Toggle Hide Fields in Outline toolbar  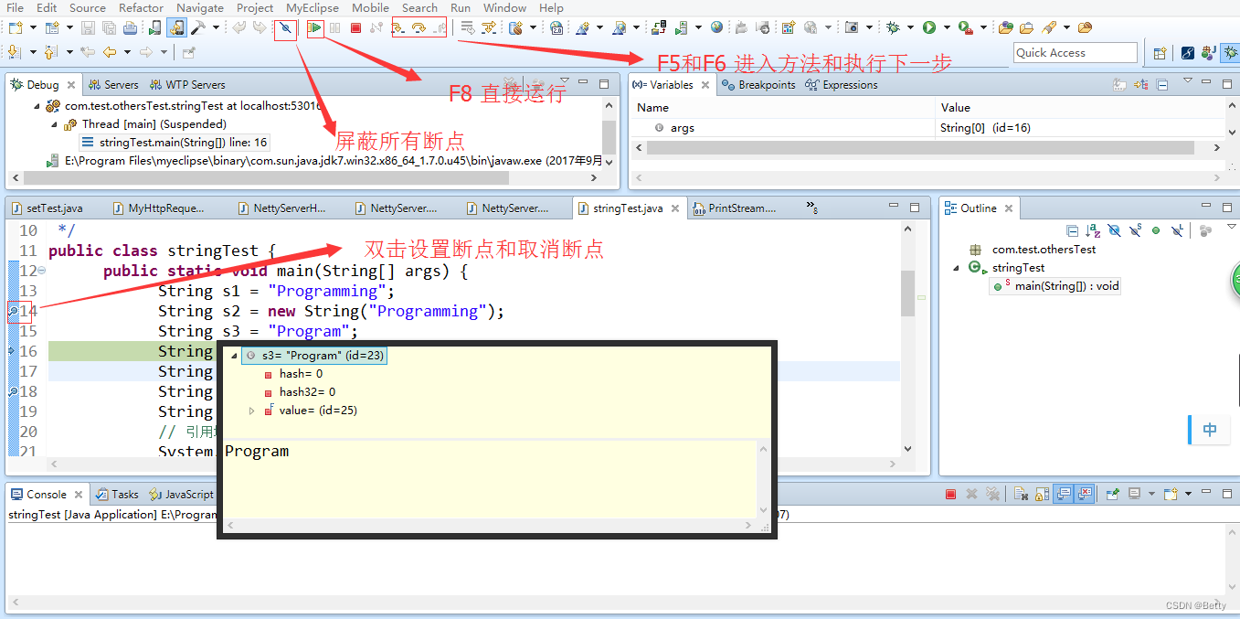pos(1115,231)
